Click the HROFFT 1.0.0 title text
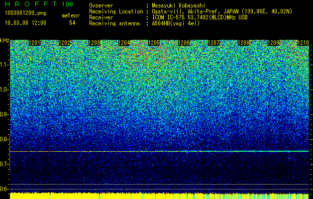The width and height of the screenshot is (313, 199). 39,4
